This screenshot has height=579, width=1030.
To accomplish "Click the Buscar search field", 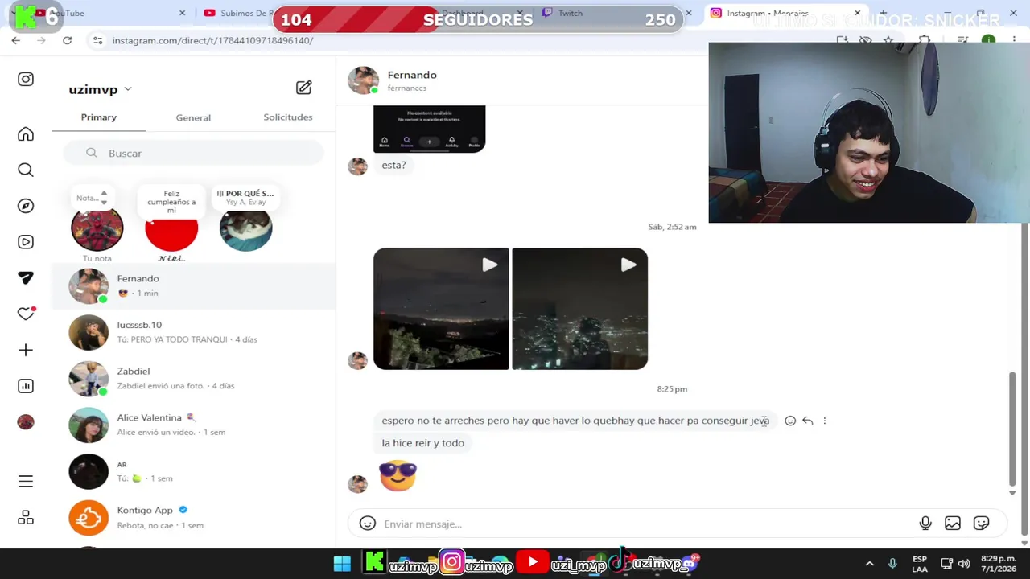I will tap(193, 153).
